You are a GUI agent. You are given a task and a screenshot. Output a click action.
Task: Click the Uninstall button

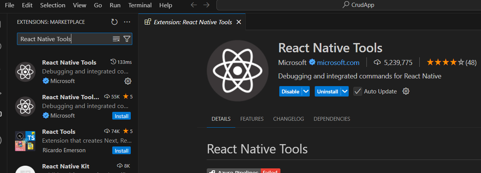(x=327, y=91)
